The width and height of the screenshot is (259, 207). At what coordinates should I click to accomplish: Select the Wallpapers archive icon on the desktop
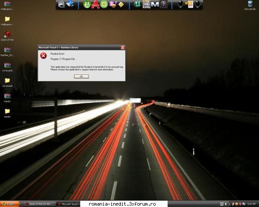pyautogui.click(x=7, y=5)
